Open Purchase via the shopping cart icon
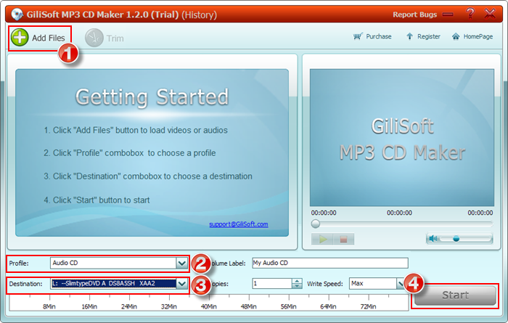The height and width of the screenshot is (323, 508). 357,36
